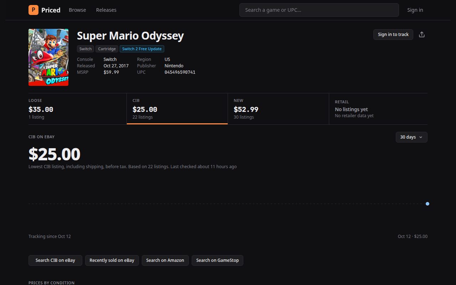Viewport: 456px width, 285px height.
Task: Click the release date Oct 27, 2017
Action: tap(116, 66)
